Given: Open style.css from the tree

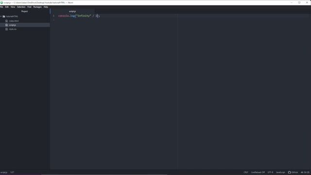Looking at the screenshot, I should click(13, 29).
